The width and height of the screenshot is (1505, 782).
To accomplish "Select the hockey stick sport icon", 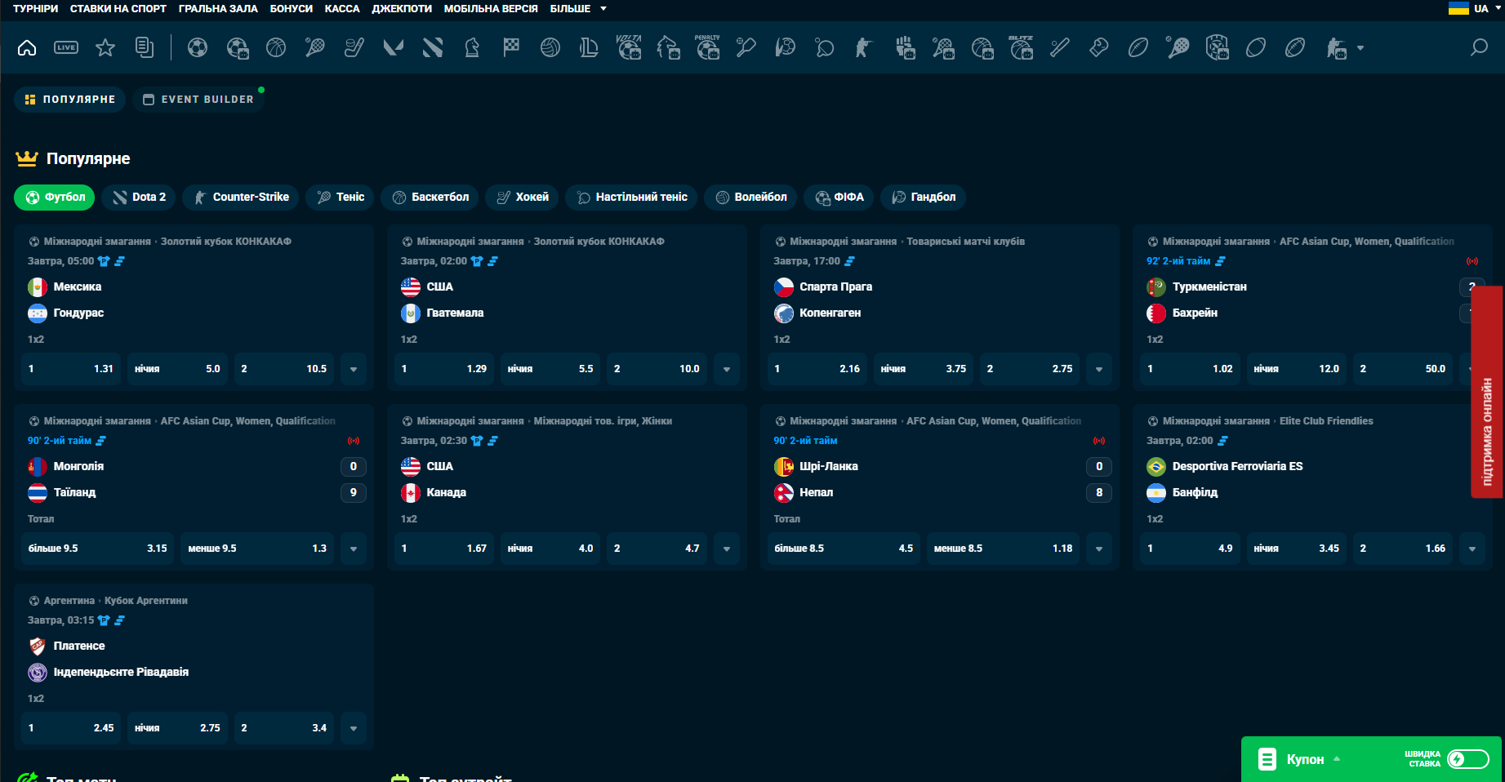I will (354, 48).
